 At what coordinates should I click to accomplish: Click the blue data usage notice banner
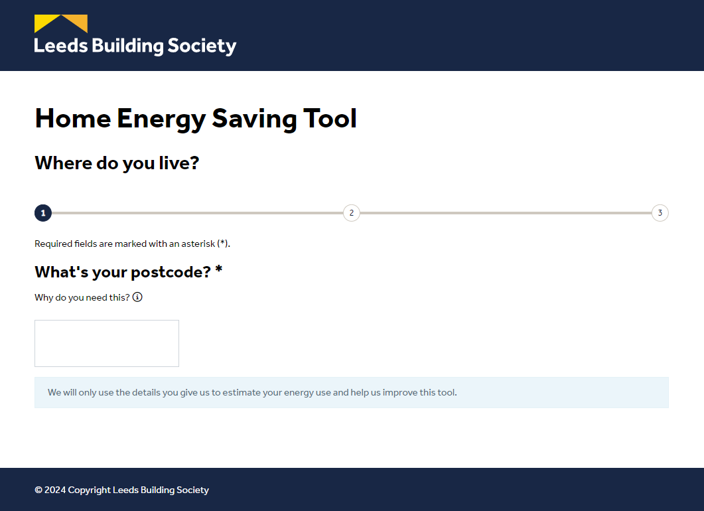[352, 392]
